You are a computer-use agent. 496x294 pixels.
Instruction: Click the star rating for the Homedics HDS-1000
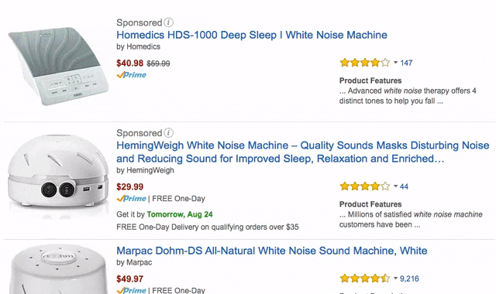[x=365, y=63]
